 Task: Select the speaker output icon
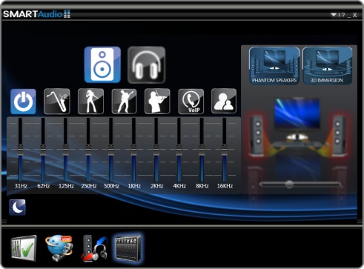pyautogui.click(x=102, y=64)
